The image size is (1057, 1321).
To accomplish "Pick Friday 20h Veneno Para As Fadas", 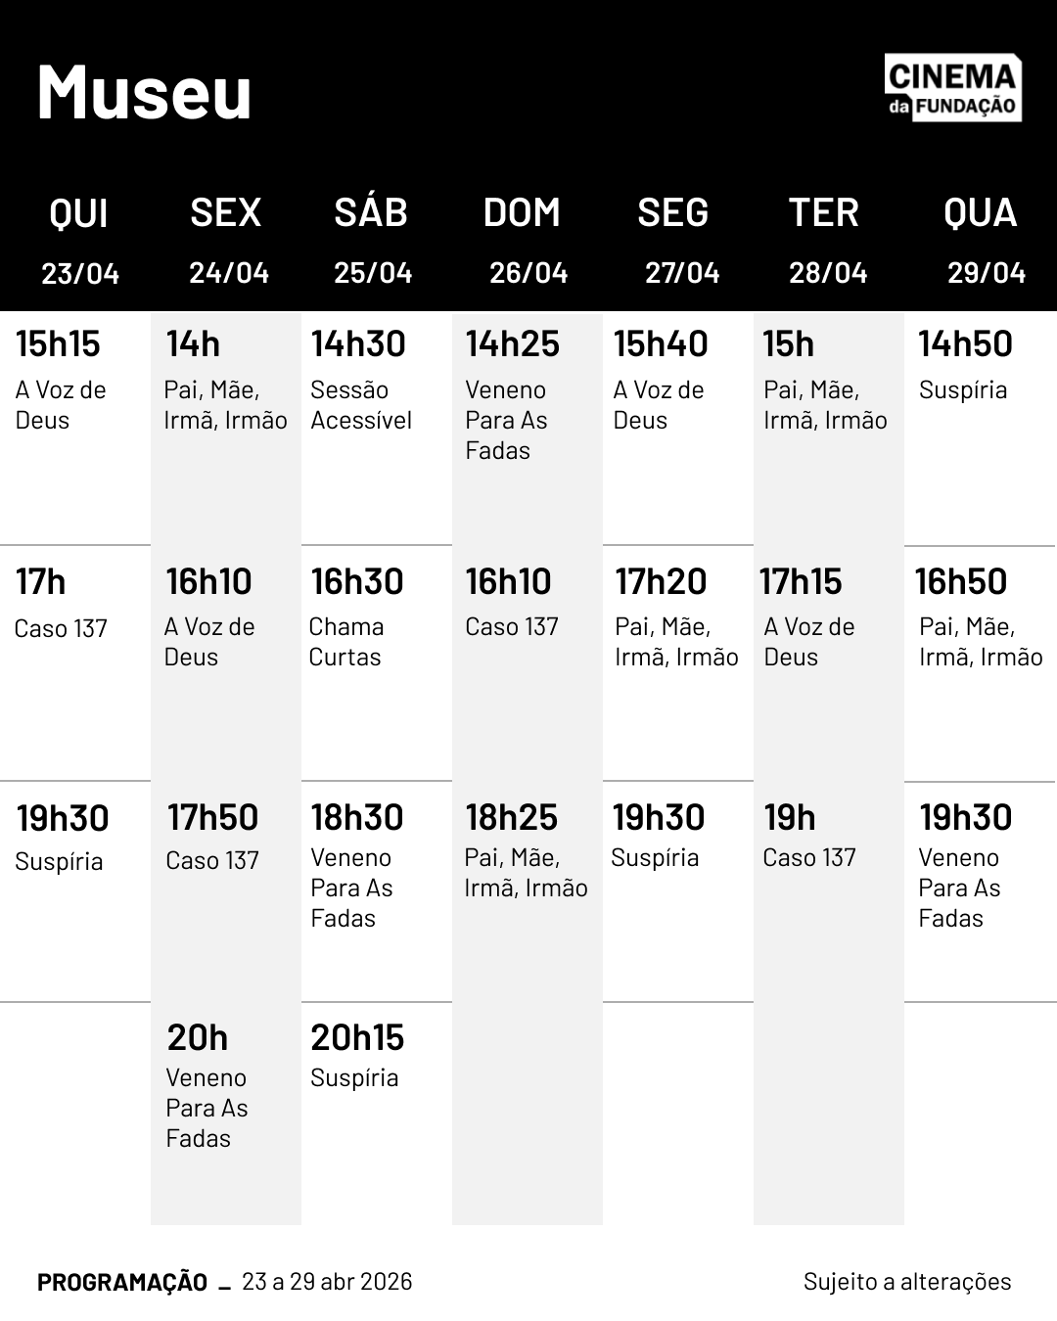I will pos(207,1086).
